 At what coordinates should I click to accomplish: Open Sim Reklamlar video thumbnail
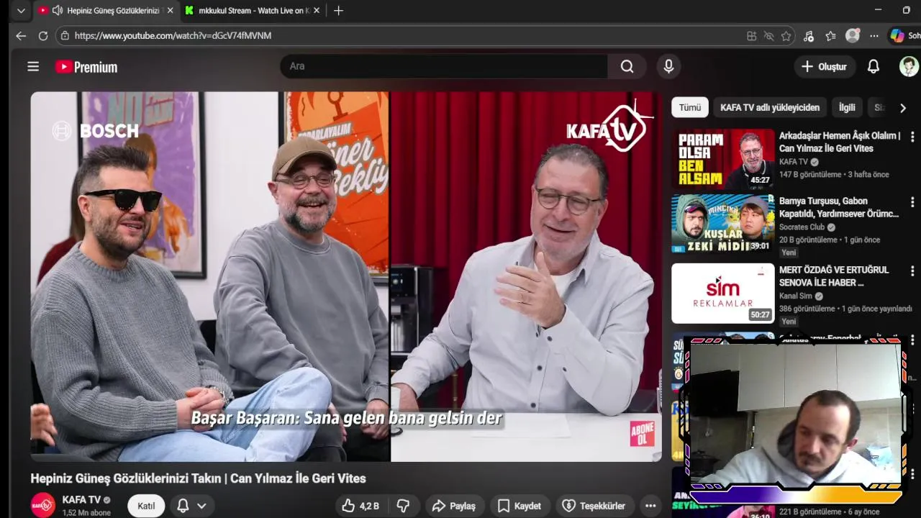723,293
